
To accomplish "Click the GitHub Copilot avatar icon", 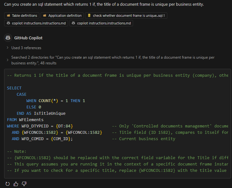I will [x=8, y=38].
